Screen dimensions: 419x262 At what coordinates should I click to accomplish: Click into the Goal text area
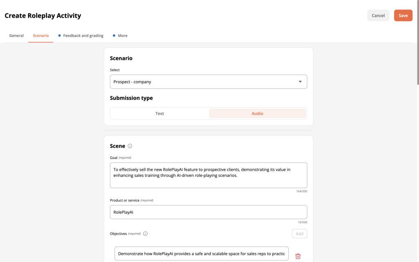click(208, 175)
